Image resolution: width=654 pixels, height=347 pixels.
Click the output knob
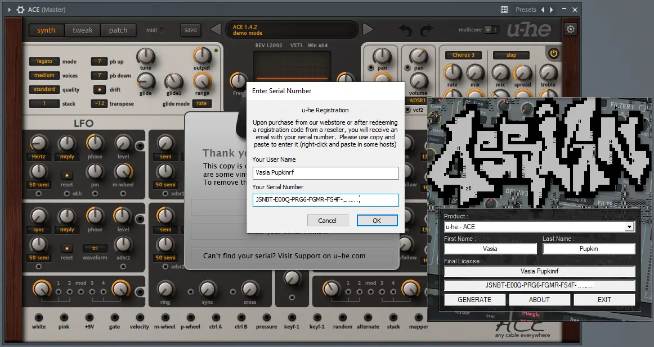[x=202, y=56]
